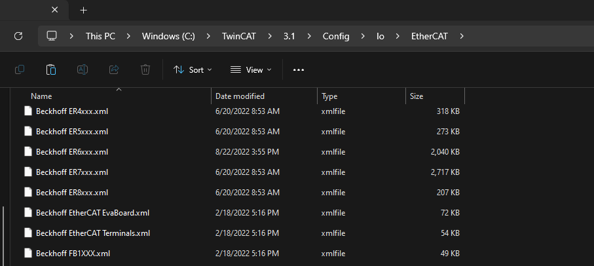
Task: Close the current Explorer tab
Action: (x=54, y=10)
